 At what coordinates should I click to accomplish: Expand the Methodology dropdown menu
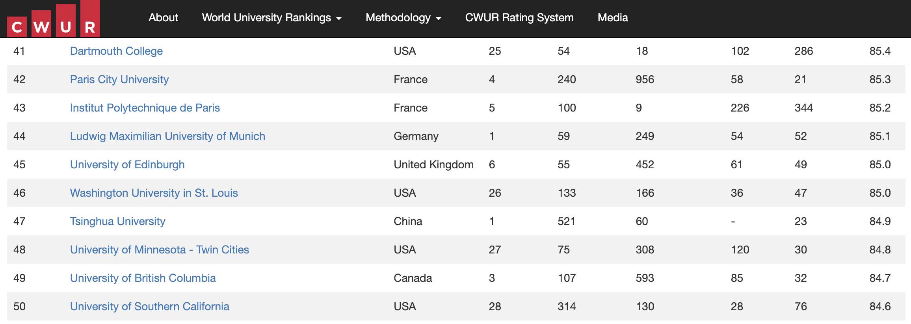403,18
